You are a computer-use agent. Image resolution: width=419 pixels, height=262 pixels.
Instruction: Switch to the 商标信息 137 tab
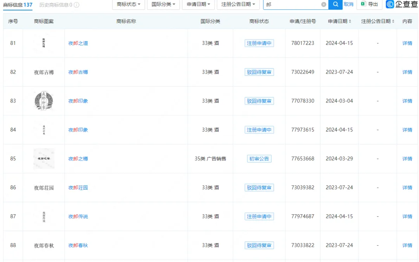pos(17,5)
